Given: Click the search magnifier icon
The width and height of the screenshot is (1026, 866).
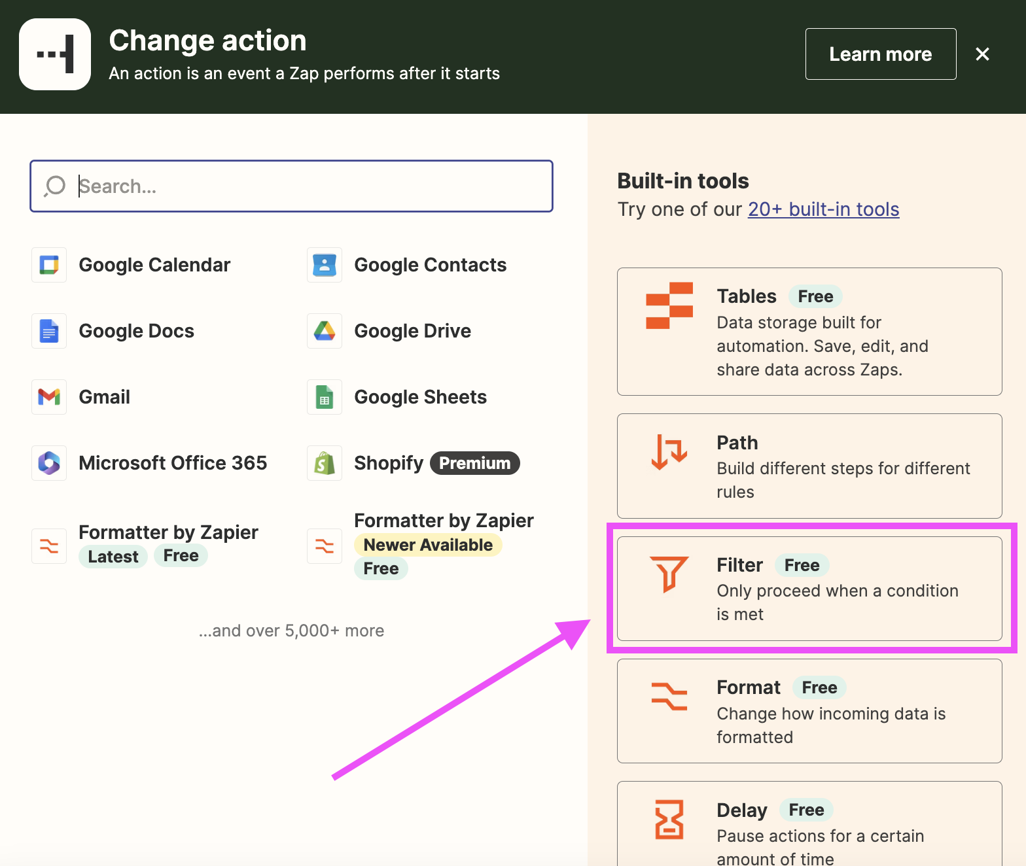Looking at the screenshot, I should click(55, 186).
